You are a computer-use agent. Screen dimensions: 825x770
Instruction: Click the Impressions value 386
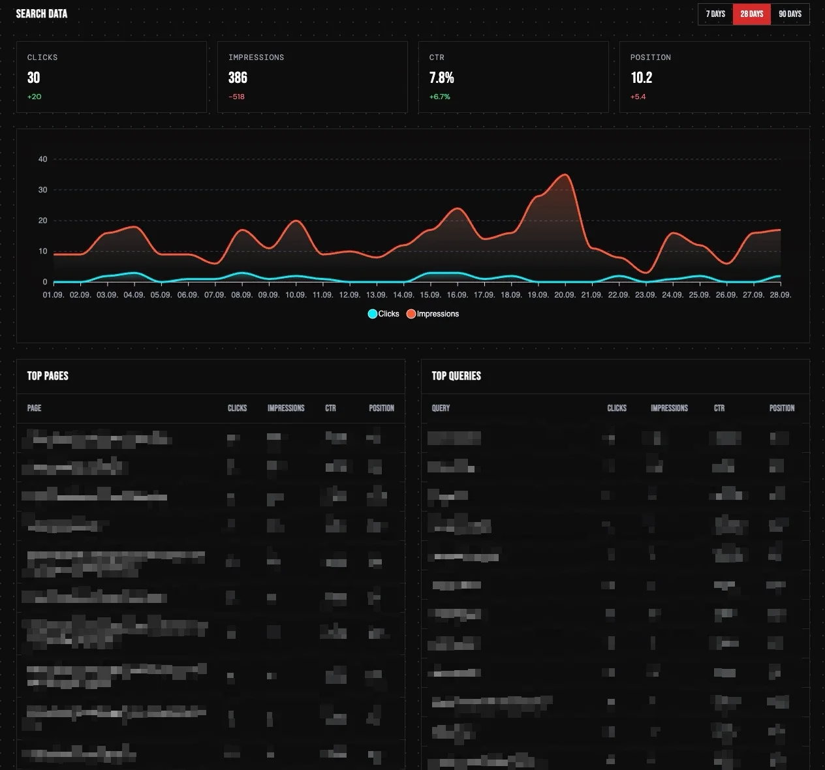238,78
